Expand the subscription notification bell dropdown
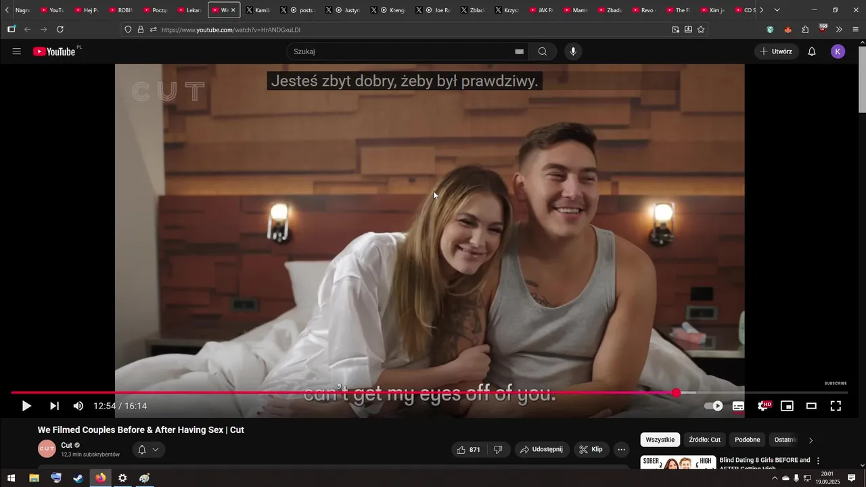The image size is (866, 487). (148, 449)
